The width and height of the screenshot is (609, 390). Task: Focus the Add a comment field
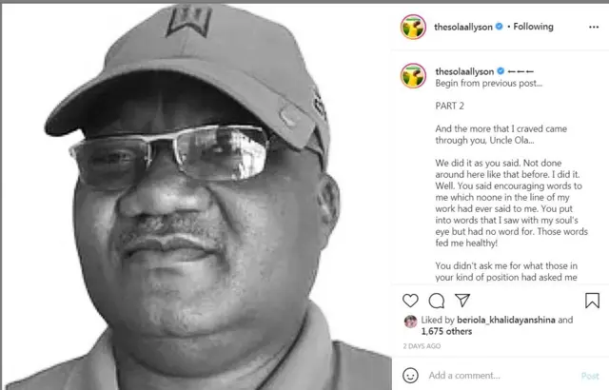(501, 375)
